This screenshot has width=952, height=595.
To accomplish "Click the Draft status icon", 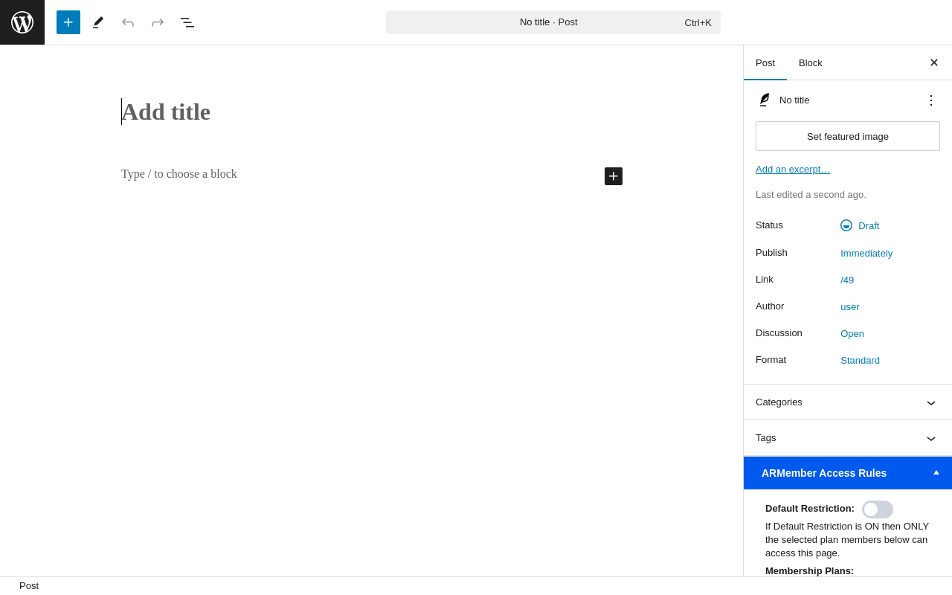I will [846, 225].
